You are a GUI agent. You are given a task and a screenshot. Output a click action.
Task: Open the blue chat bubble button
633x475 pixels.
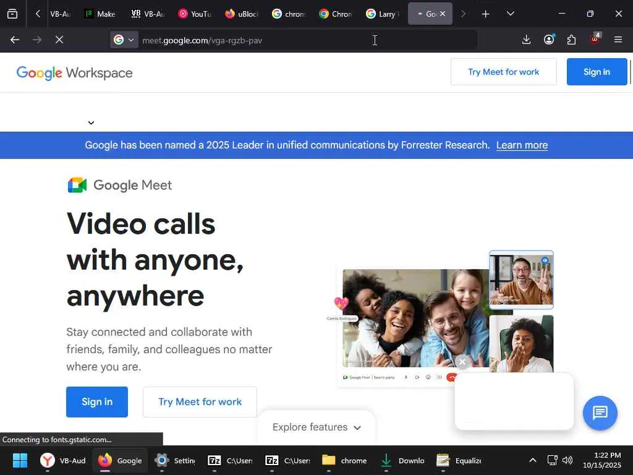coord(600,413)
